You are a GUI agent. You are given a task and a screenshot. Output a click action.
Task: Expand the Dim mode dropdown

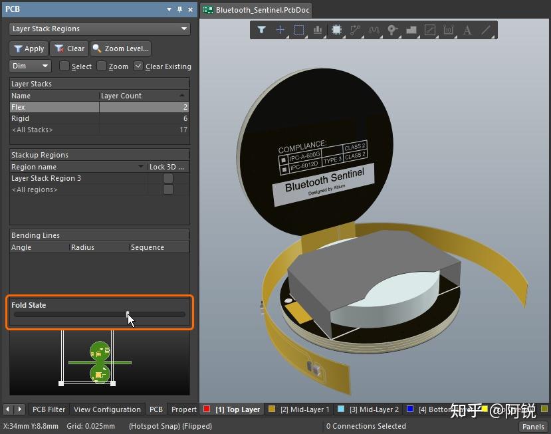click(30, 66)
